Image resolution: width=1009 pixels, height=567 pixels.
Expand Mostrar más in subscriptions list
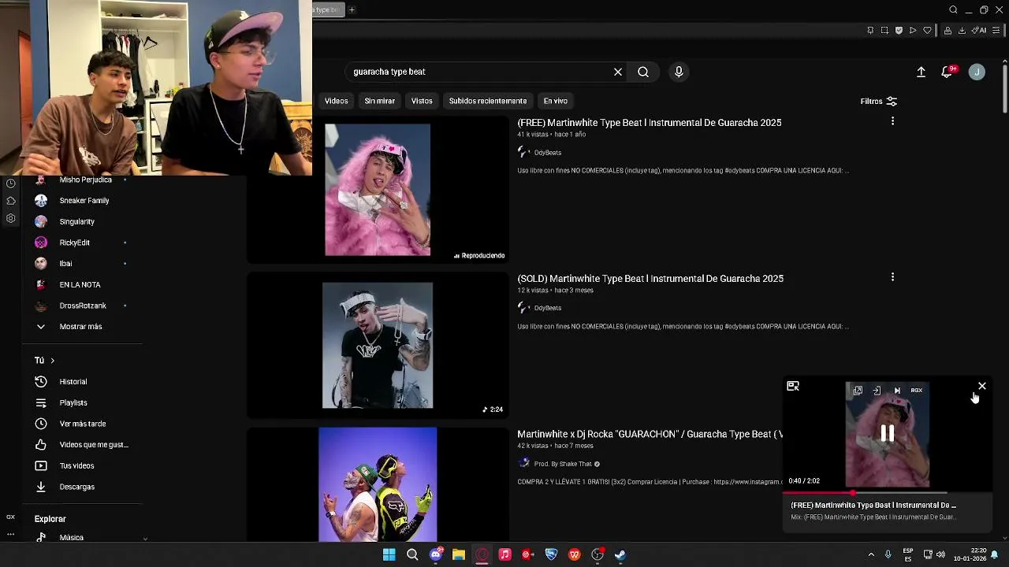[x=80, y=327]
